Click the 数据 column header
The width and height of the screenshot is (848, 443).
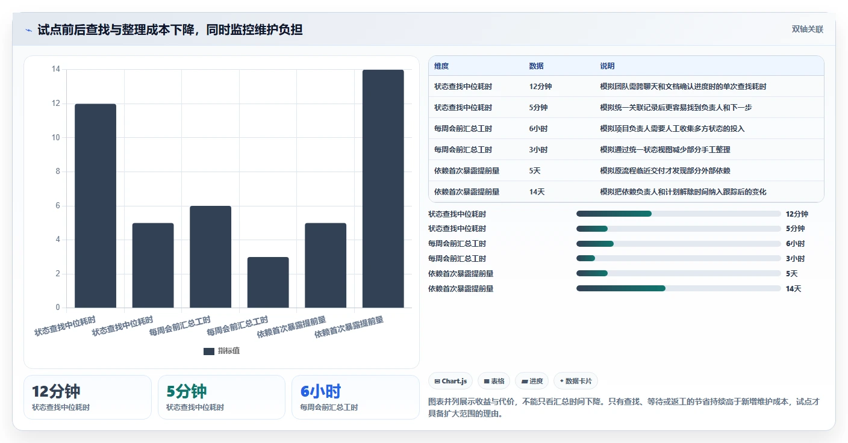pyautogui.click(x=537, y=66)
